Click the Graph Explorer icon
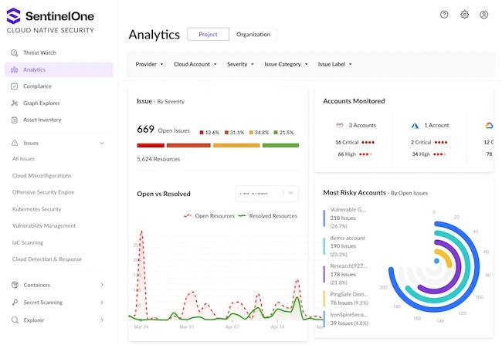This screenshot has height=345, width=502. point(15,103)
